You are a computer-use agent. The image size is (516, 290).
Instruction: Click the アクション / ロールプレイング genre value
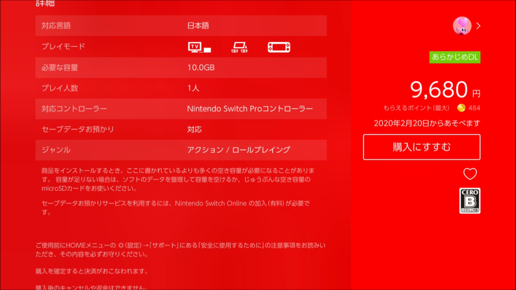coord(239,150)
